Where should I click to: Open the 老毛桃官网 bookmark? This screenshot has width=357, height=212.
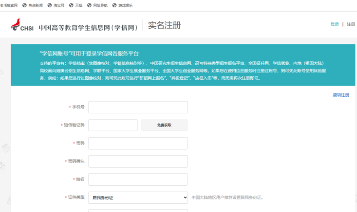tap(9, 5)
